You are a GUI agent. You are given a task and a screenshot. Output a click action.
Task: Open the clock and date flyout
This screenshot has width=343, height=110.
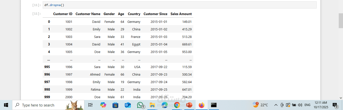click(x=321, y=105)
